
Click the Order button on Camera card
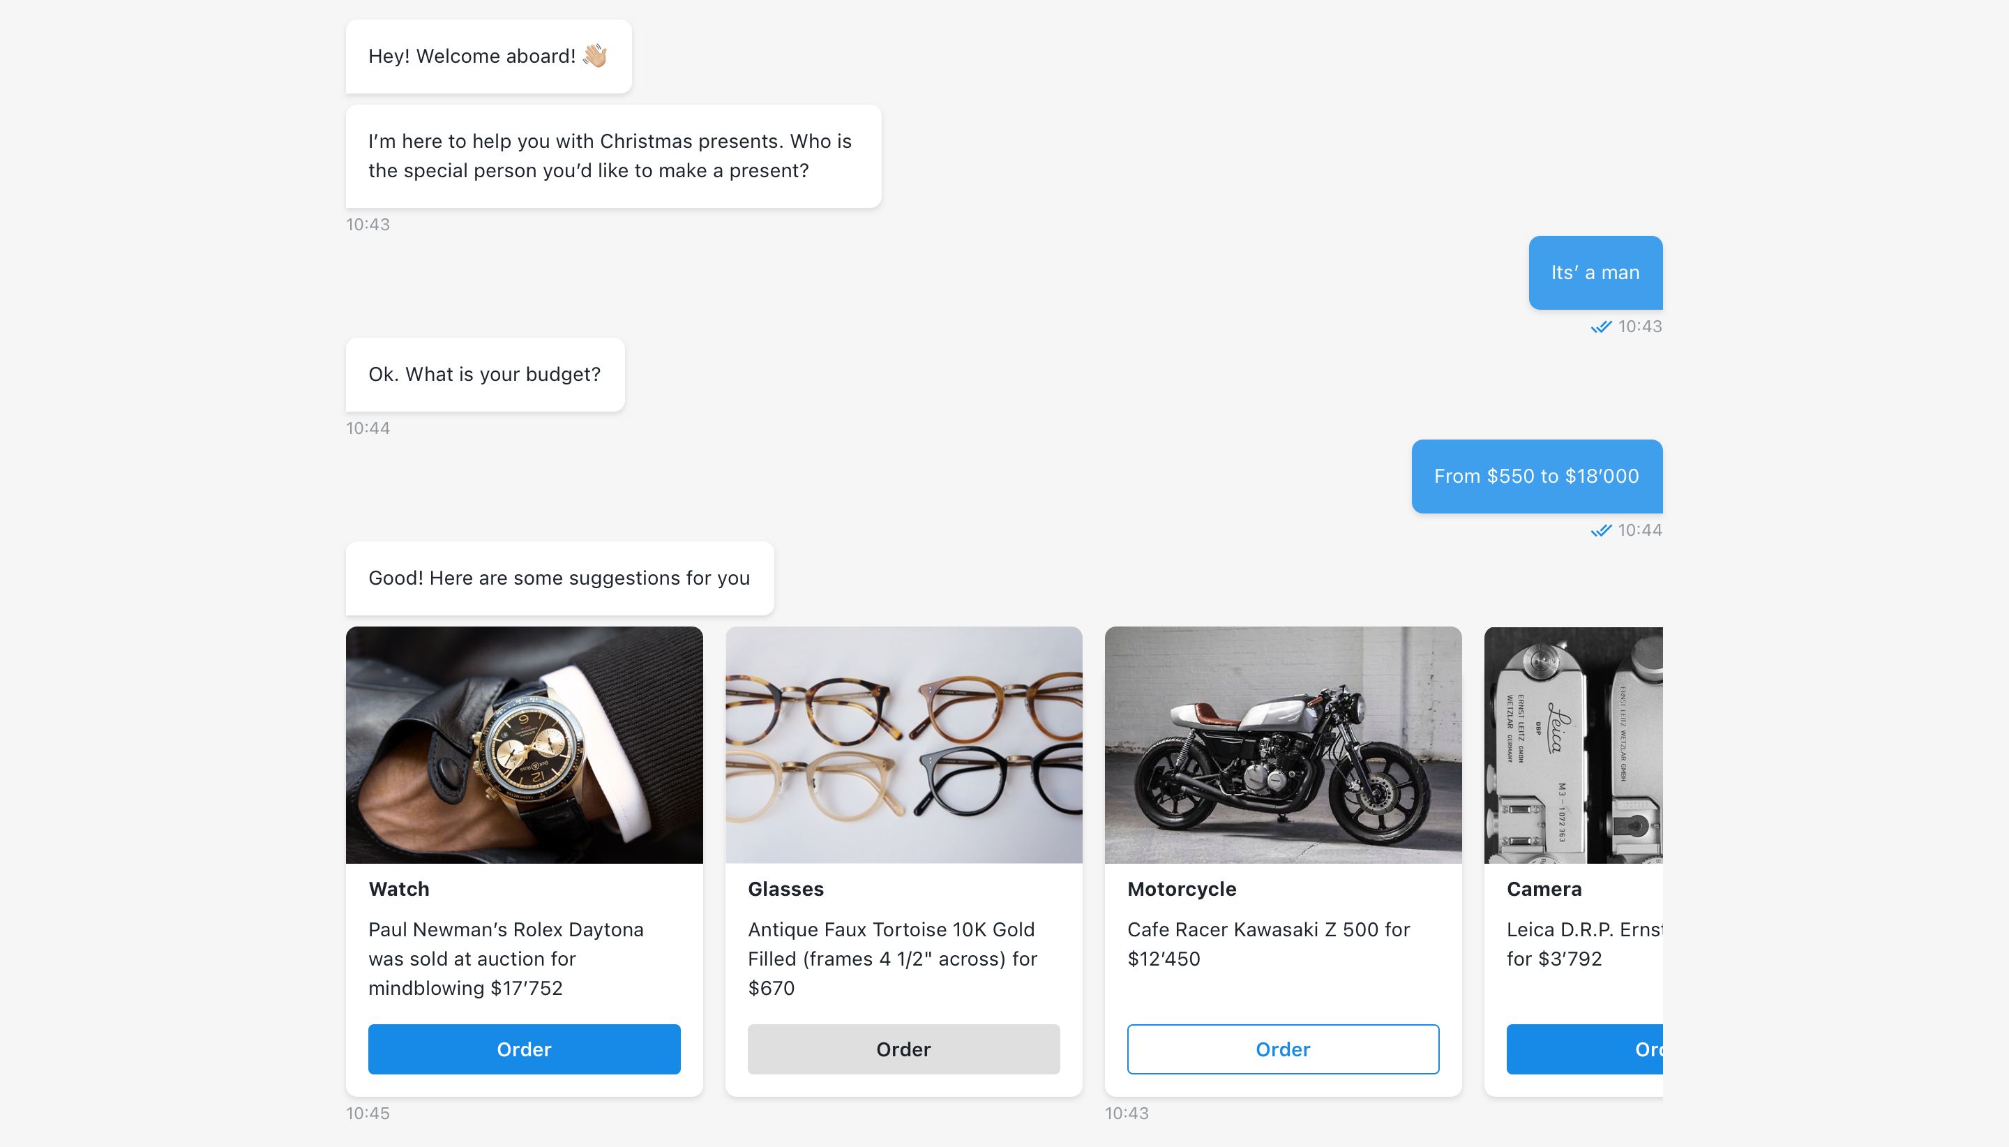(1584, 1049)
